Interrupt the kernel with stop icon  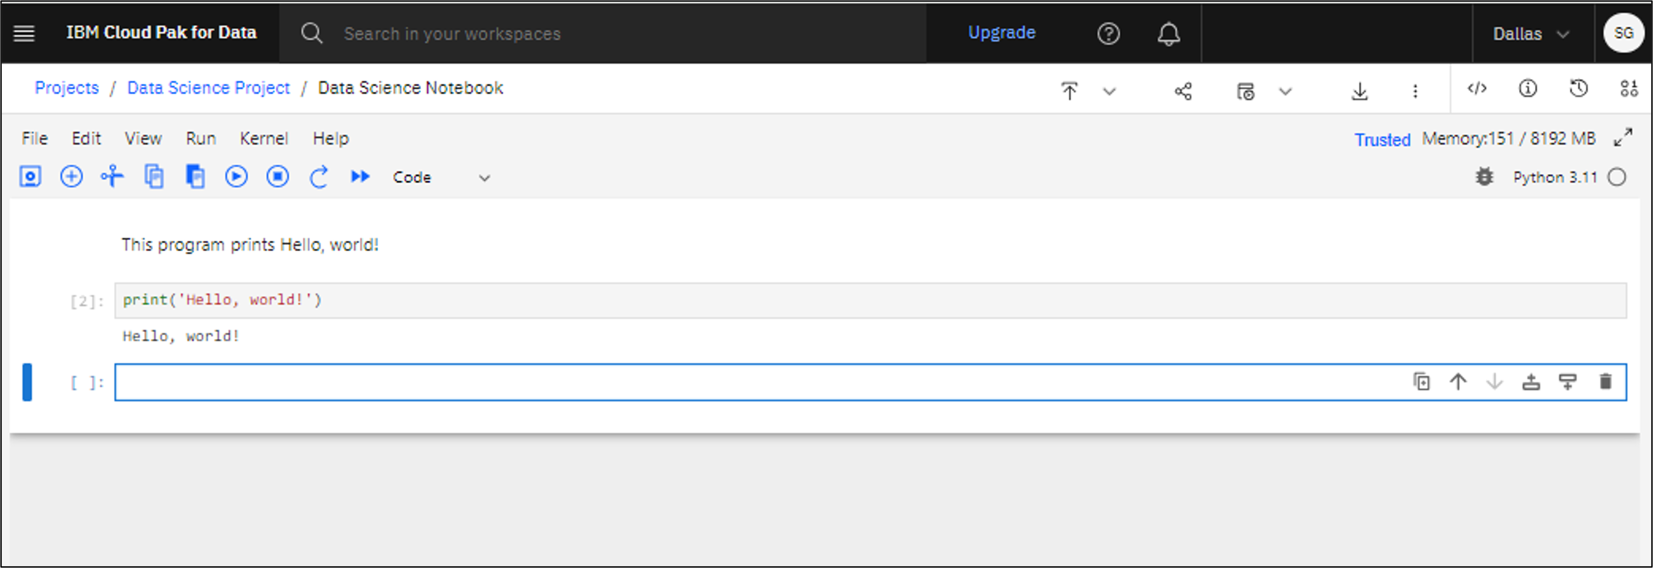pos(277,176)
